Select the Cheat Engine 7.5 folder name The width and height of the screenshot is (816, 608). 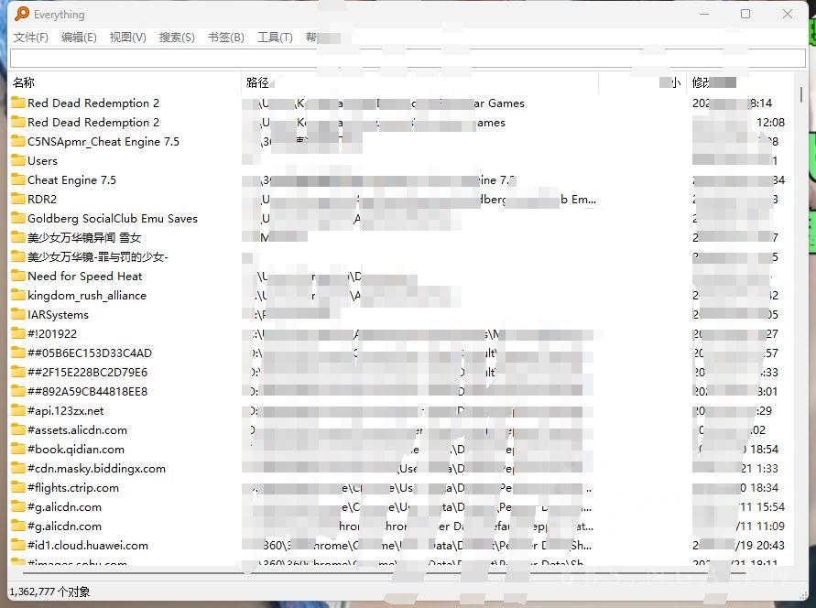click(71, 180)
